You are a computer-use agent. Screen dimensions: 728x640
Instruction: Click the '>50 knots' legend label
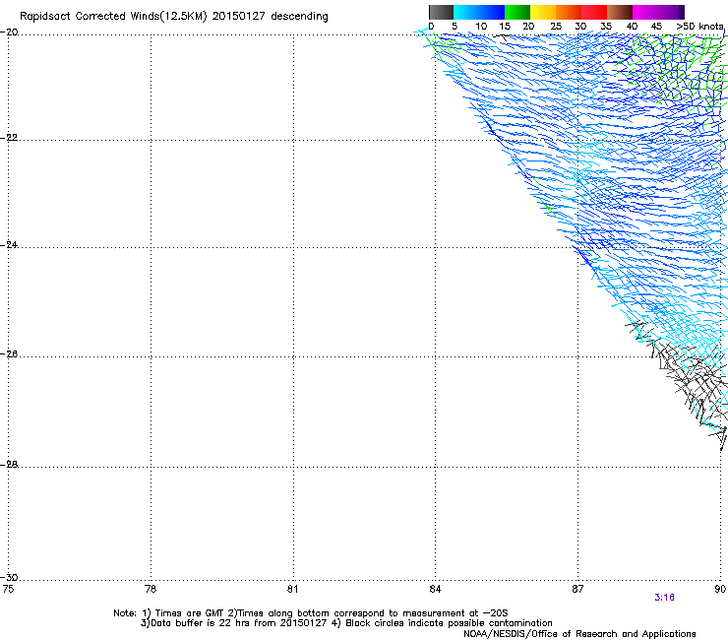(699, 27)
